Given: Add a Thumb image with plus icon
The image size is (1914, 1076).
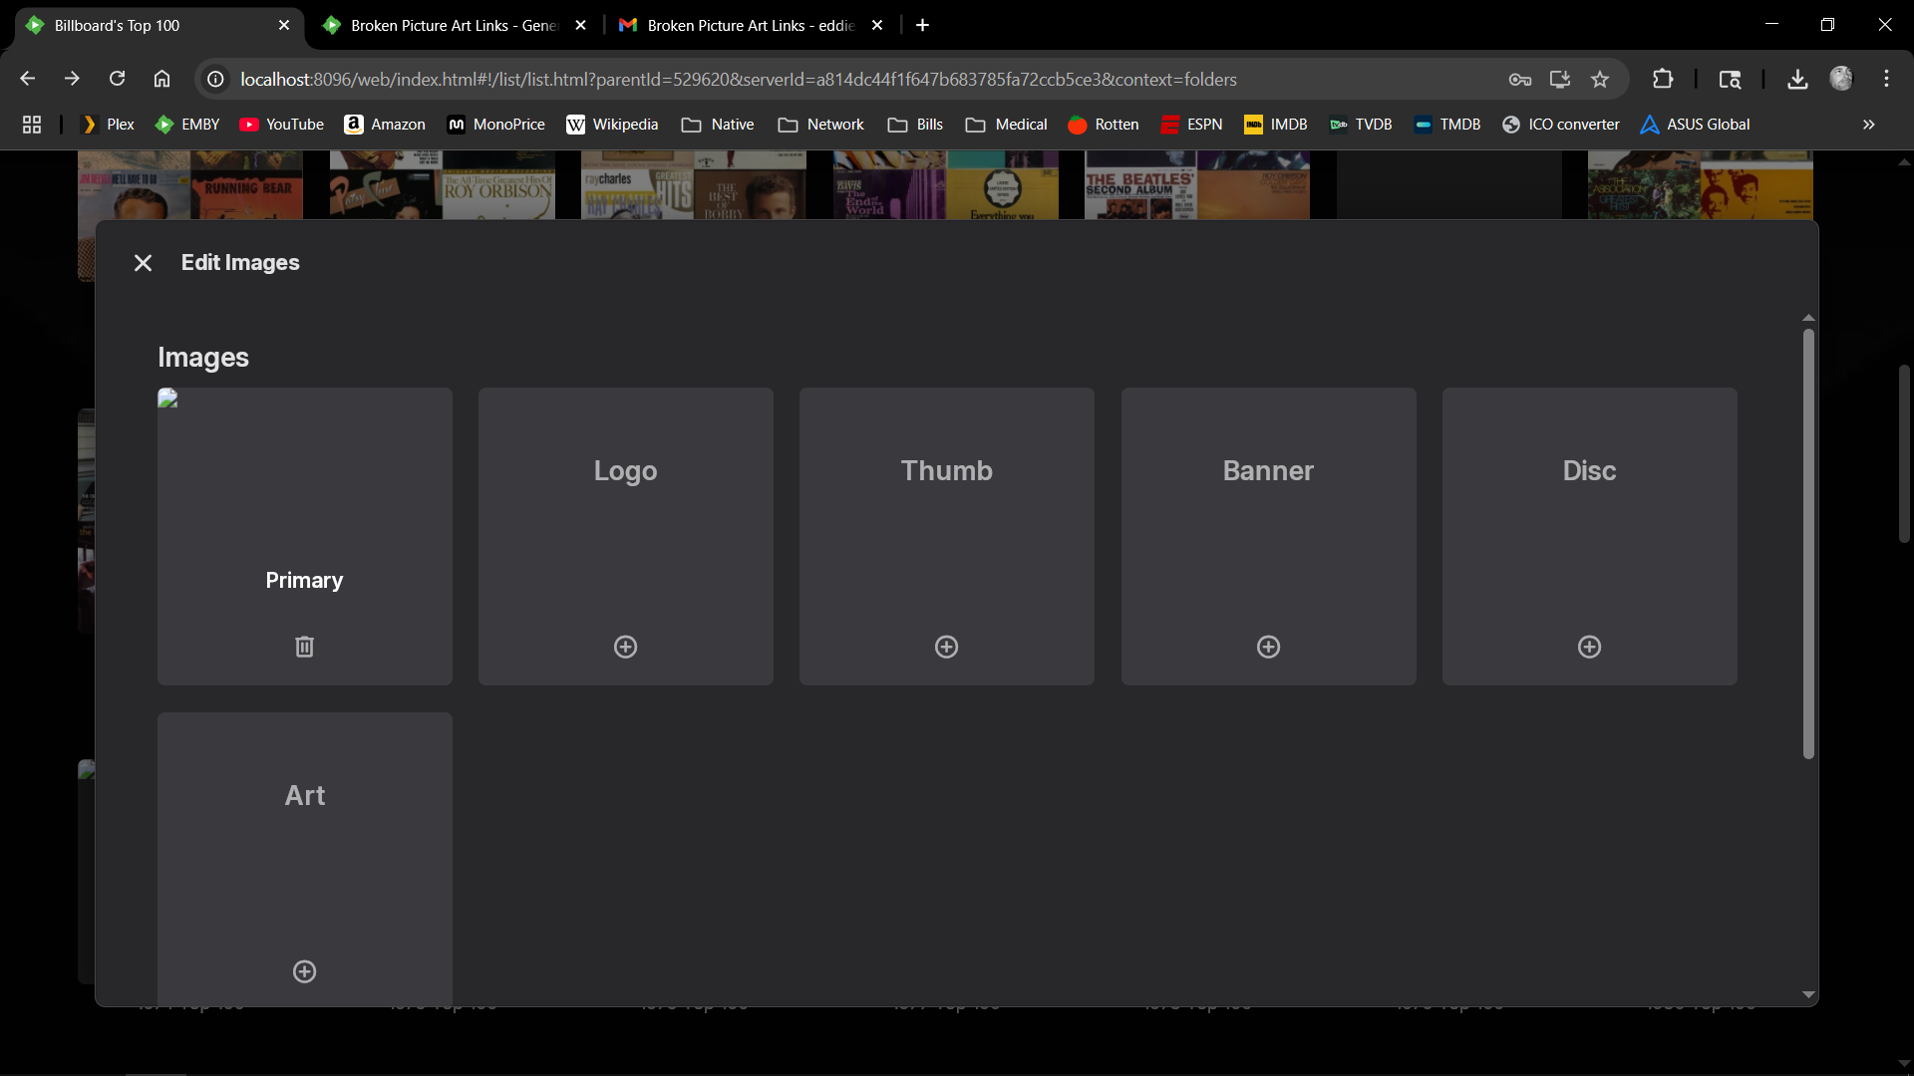Looking at the screenshot, I should (x=946, y=647).
